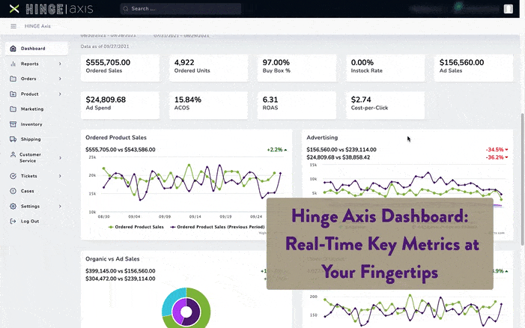Screen dimensions: 525x328
Task: Open the Marketing menu item
Action: point(37,109)
